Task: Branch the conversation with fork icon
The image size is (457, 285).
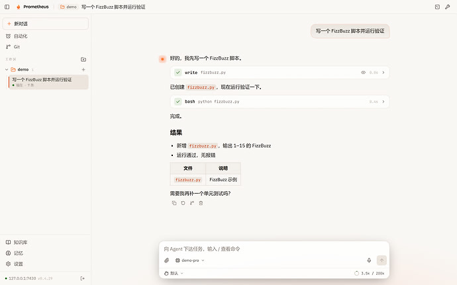Action: (192, 203)
